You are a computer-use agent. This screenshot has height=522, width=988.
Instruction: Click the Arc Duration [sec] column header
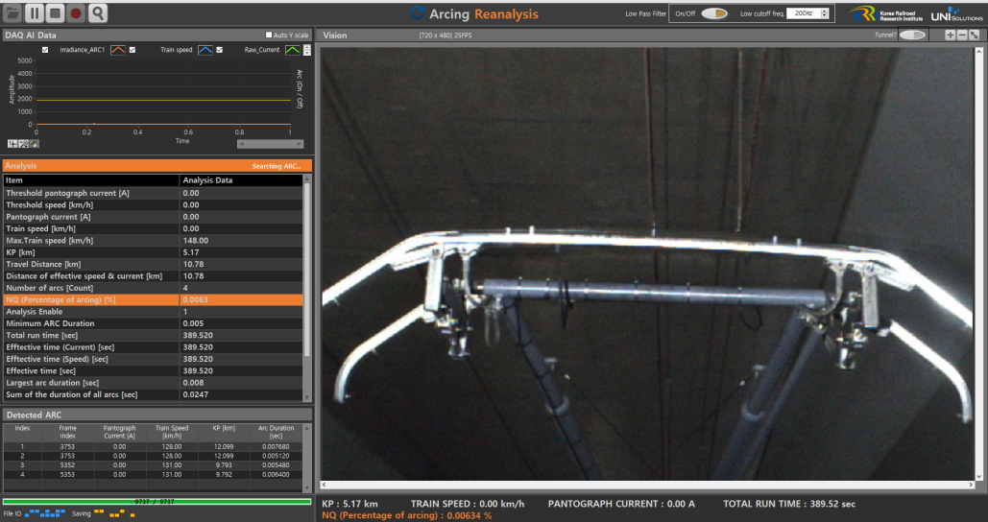tap(276, 432)
